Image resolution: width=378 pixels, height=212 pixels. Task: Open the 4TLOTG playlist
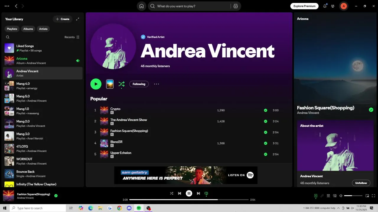pos(43,148)
